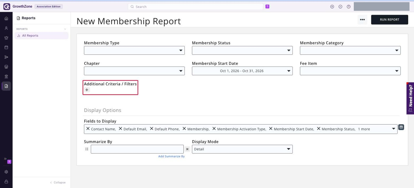Image resolution: width=414 pixels, height=188 pixels.
Task: Click the New Membership Report title
Action: point(129,21)
